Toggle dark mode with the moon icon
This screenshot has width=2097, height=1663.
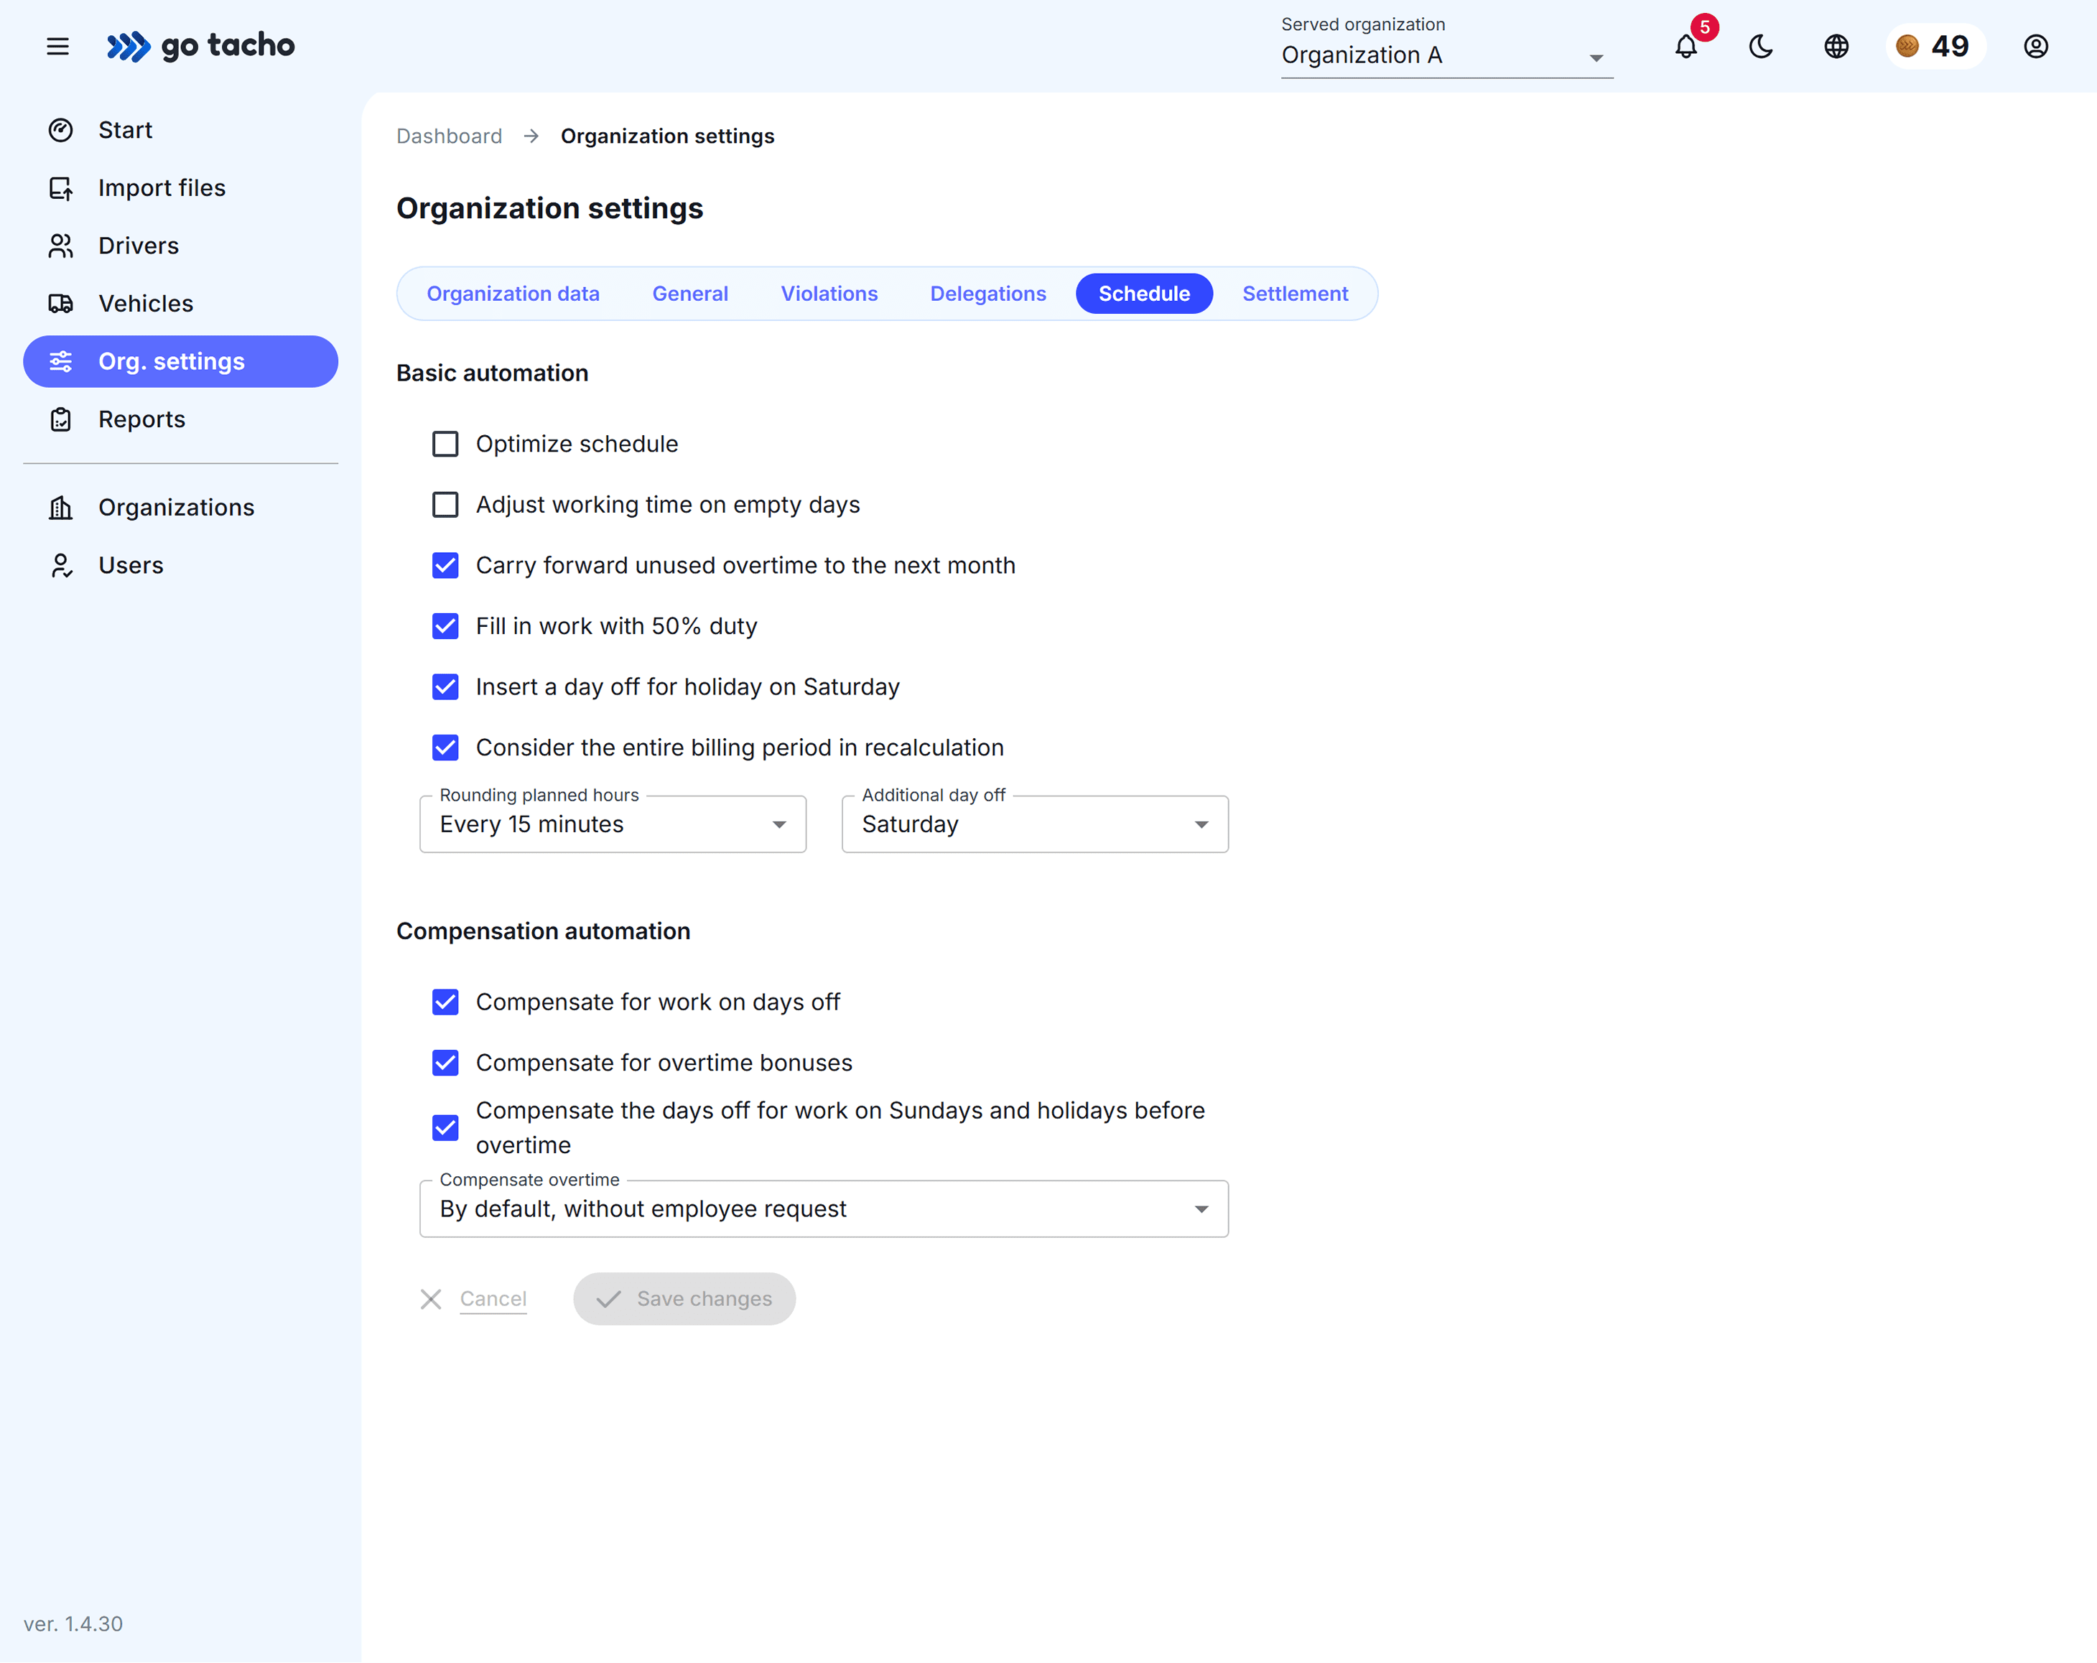point(1760,46)
